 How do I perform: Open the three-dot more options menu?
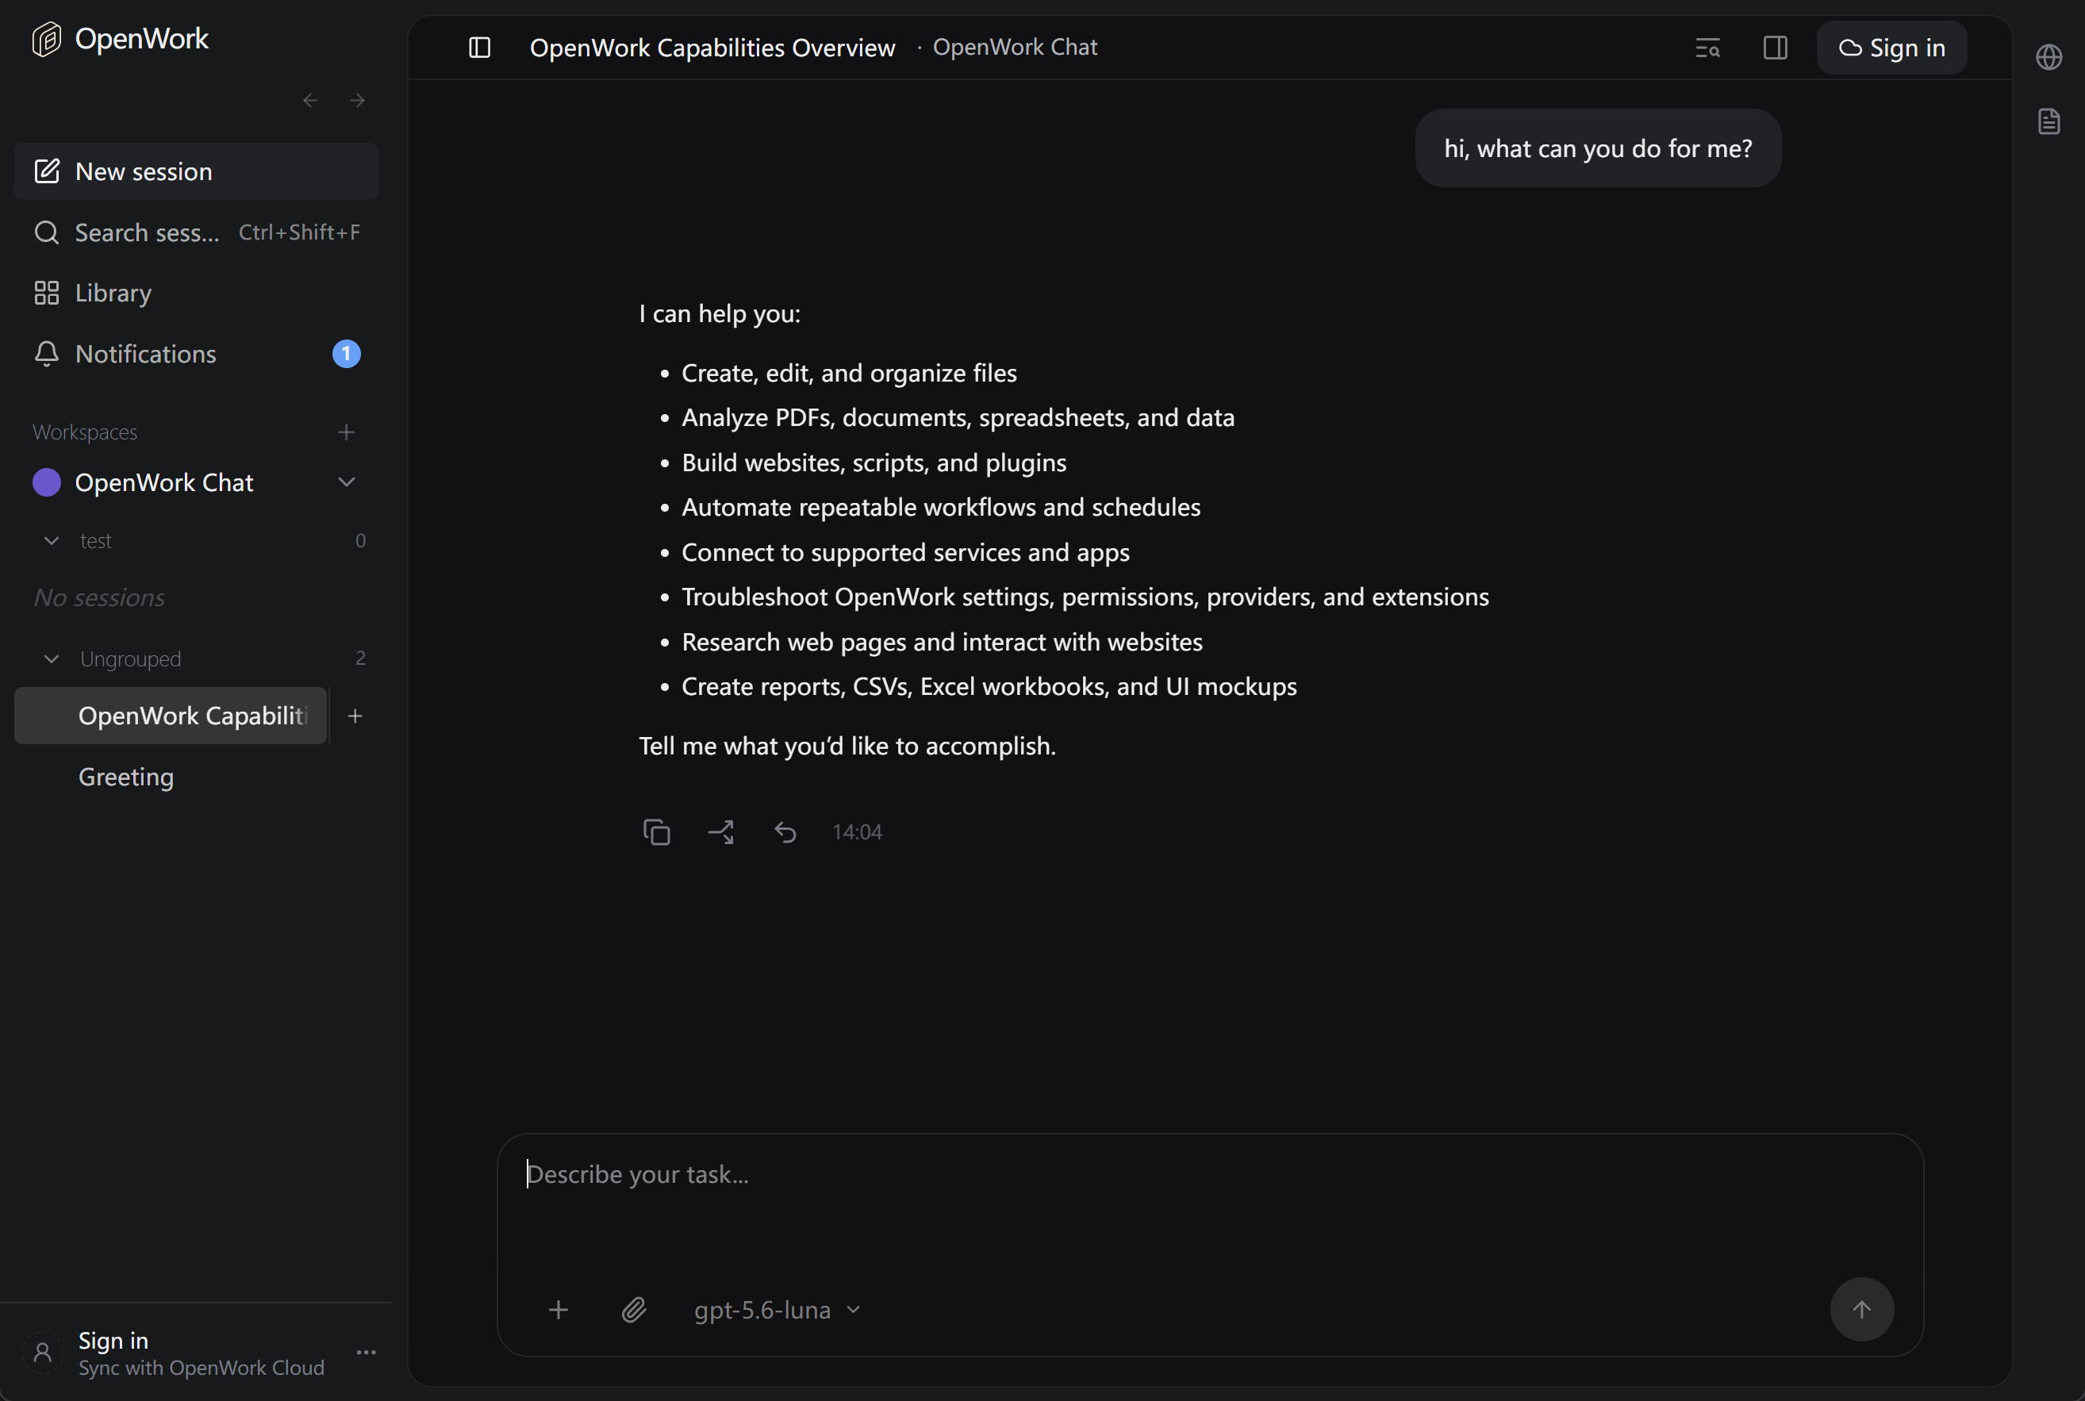click(367, 1353)
